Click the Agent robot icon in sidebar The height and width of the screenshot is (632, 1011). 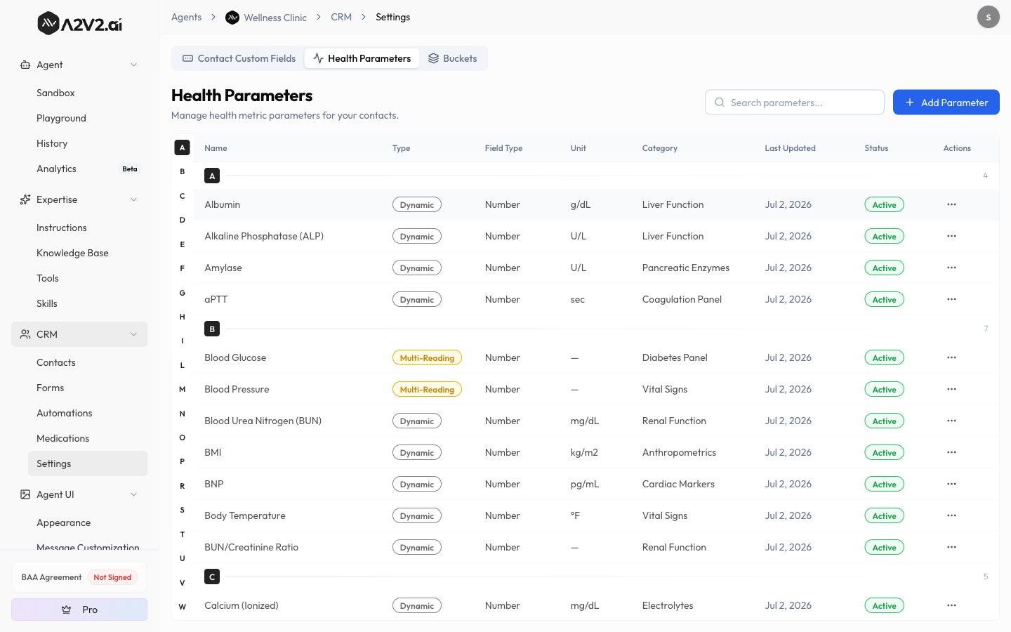(x=25, y=65)
